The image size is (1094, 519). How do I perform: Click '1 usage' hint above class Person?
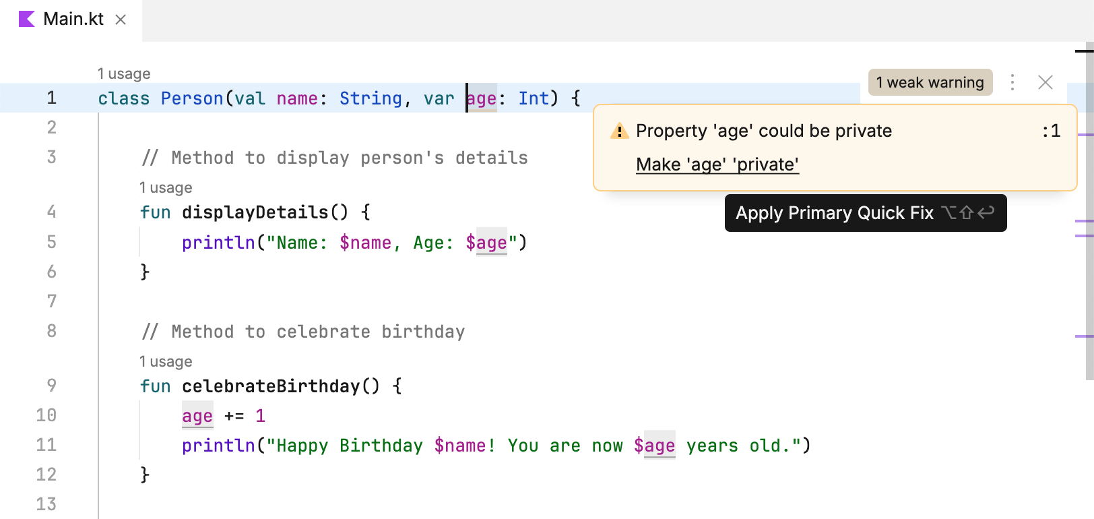(x=124, y=73)
